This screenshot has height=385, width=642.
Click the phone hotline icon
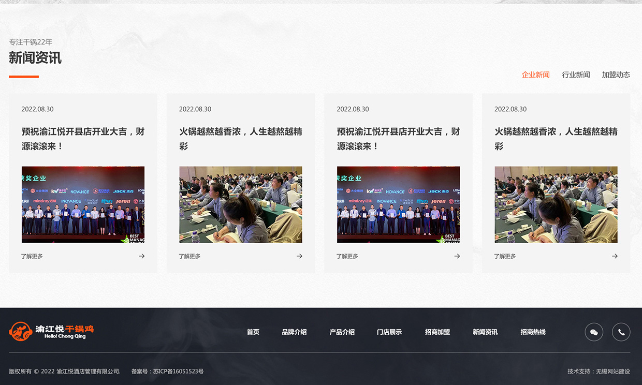(x=621, y=332)
